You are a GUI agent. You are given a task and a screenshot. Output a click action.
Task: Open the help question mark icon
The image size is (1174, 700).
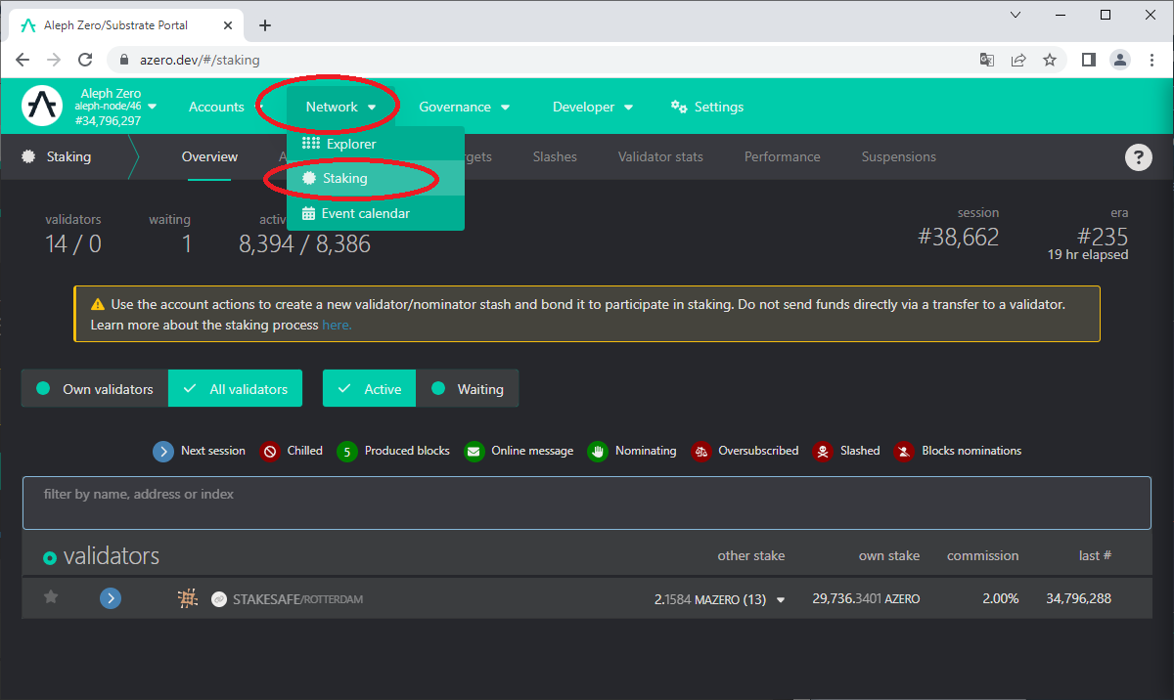click(x=1138, y=157)
